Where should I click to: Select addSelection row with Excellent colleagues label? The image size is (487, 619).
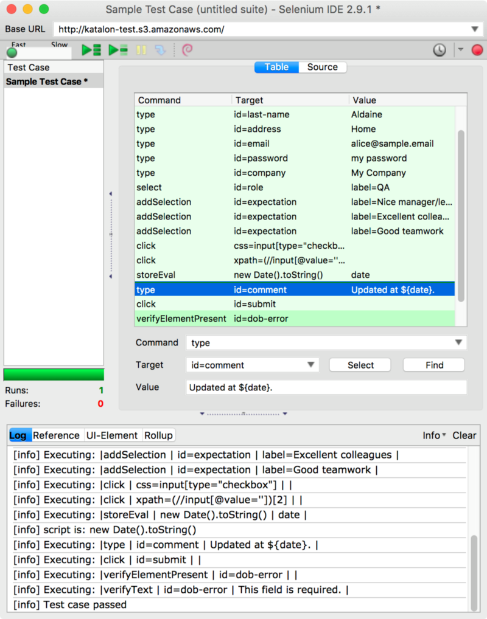pos(295,216)
